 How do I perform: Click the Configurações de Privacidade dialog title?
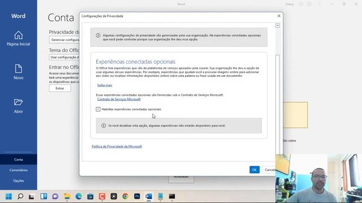[102, 16]
